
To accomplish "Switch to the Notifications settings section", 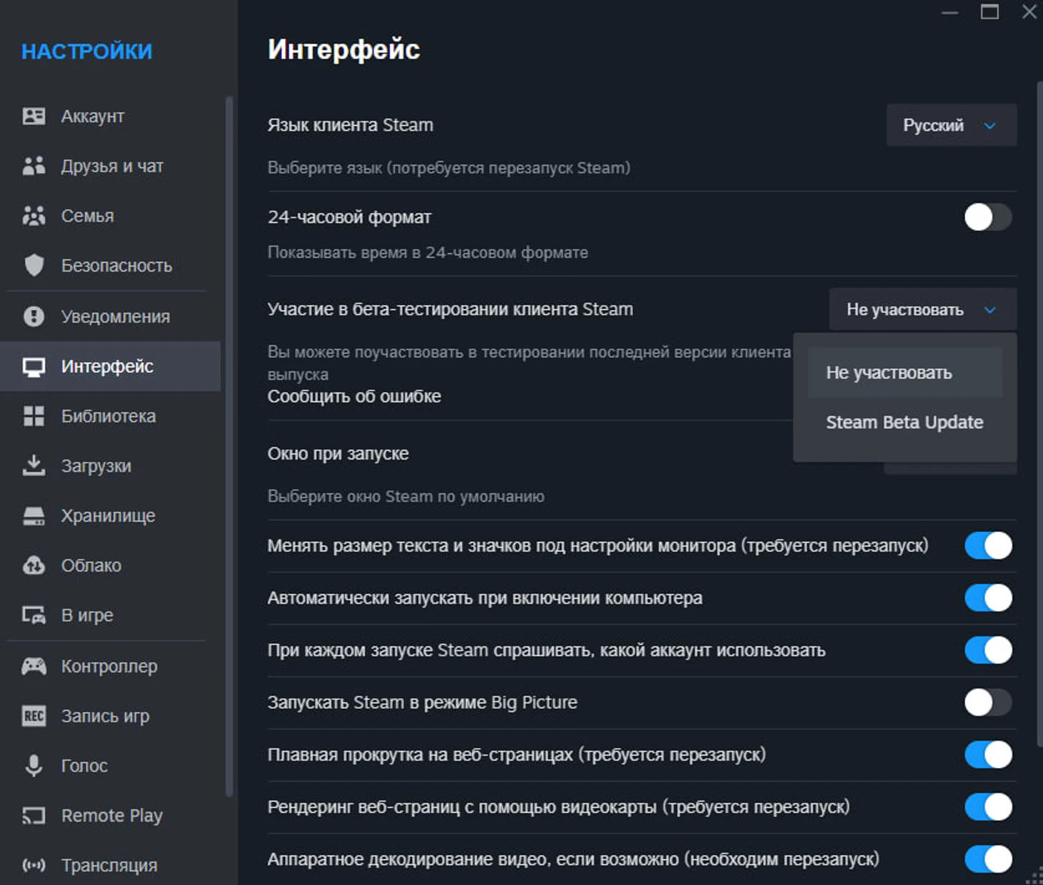I will tap(115, 316).
